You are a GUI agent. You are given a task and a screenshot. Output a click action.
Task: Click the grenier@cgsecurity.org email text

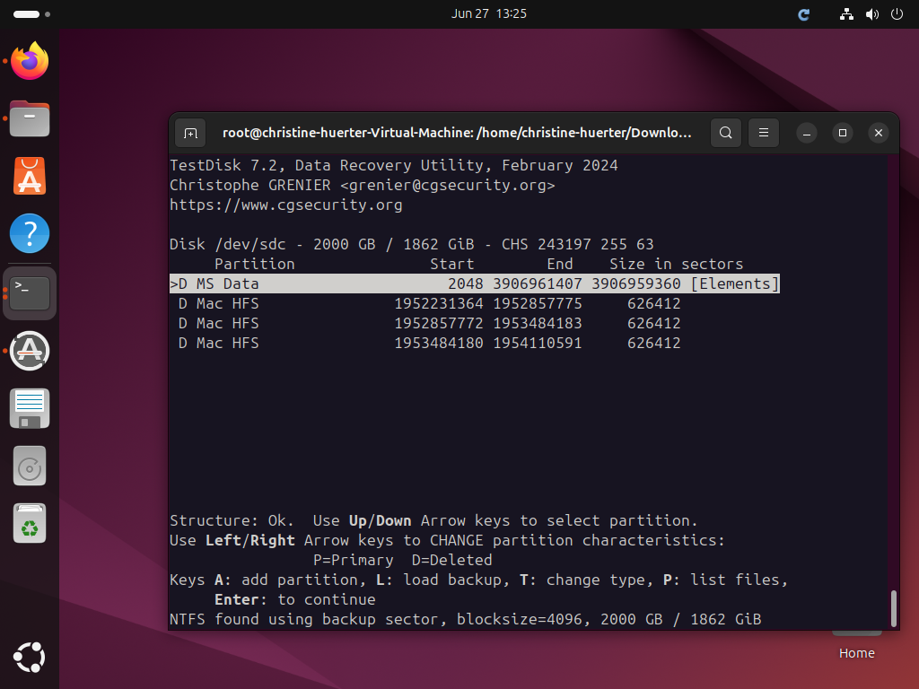(x=447, y=185)
